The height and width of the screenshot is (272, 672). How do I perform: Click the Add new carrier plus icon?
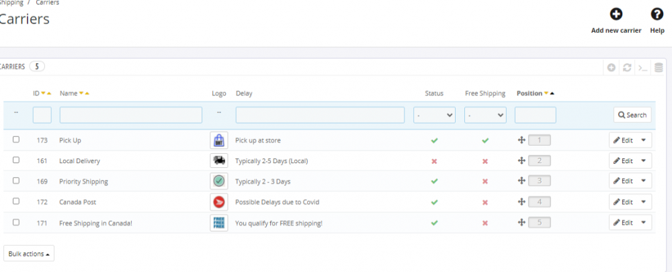616,14
